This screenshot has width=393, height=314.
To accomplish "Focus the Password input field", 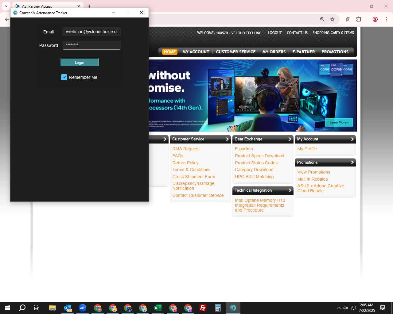I will (x=92, y=45).
